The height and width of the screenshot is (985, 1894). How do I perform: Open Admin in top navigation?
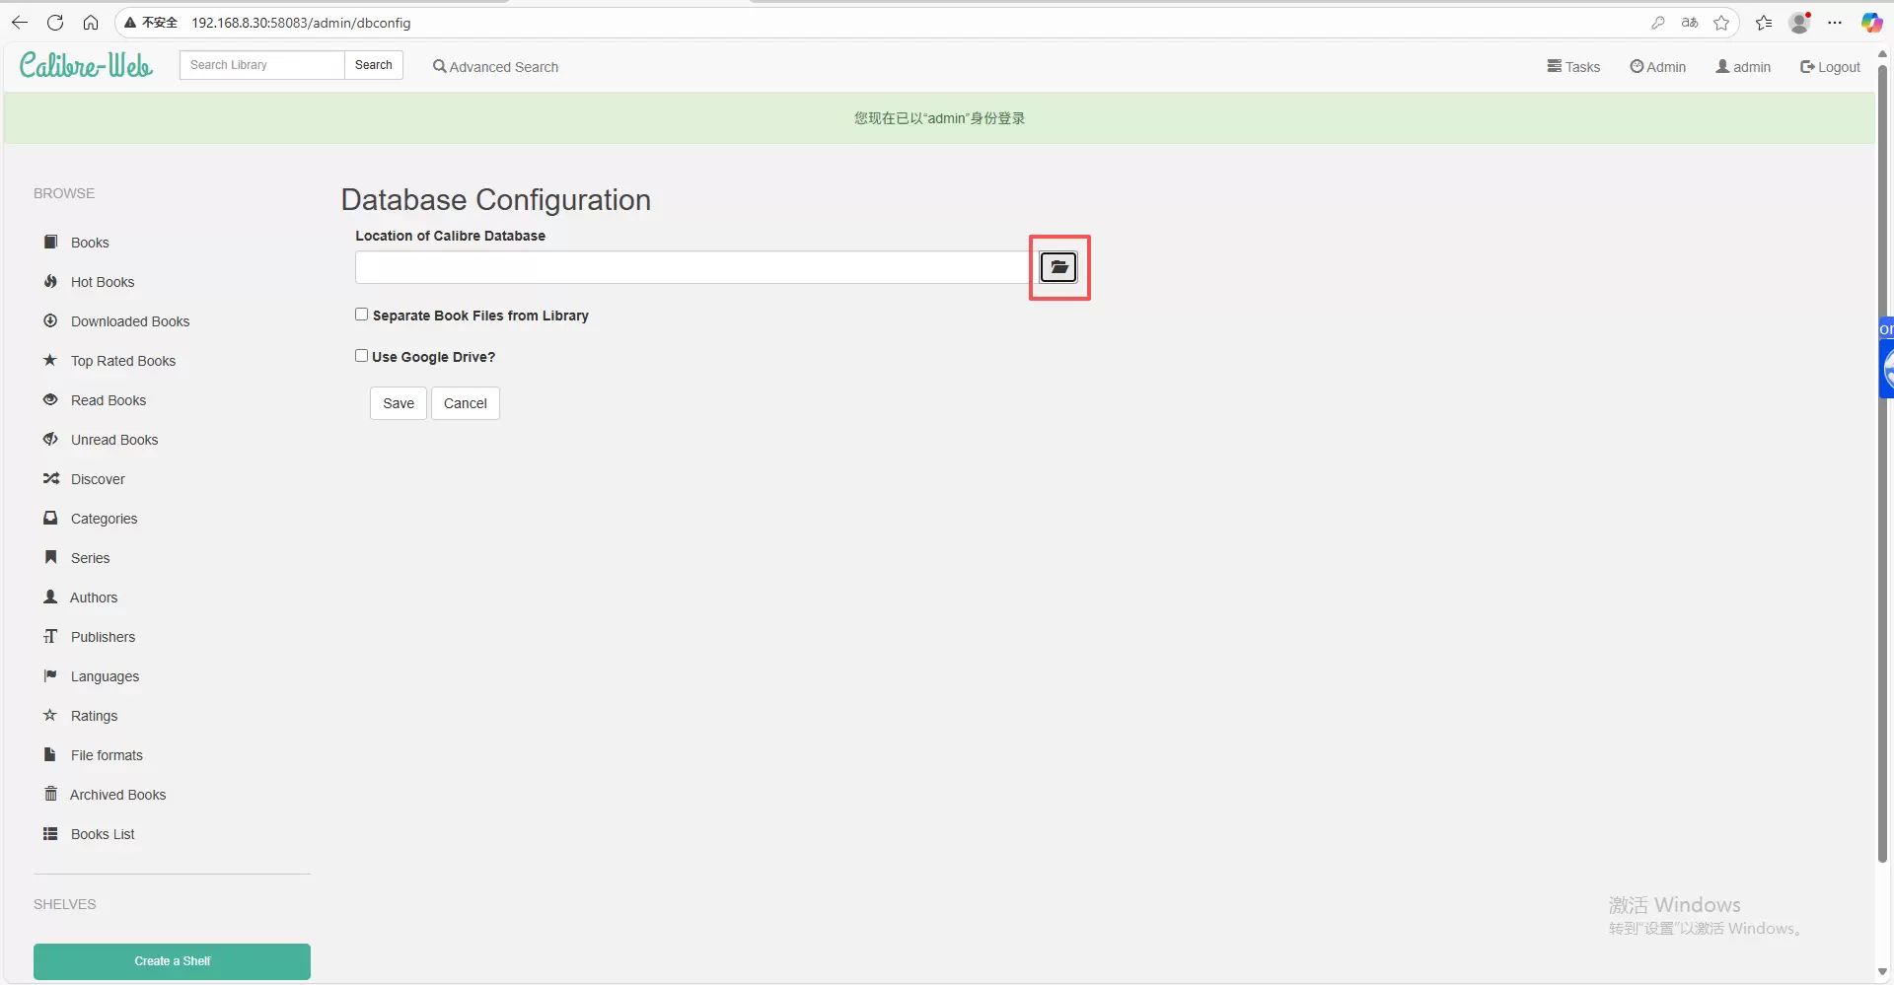click(x=1658, y=67)
